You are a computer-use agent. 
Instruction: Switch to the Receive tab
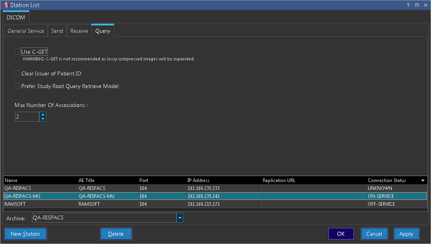tap(79, 31)
